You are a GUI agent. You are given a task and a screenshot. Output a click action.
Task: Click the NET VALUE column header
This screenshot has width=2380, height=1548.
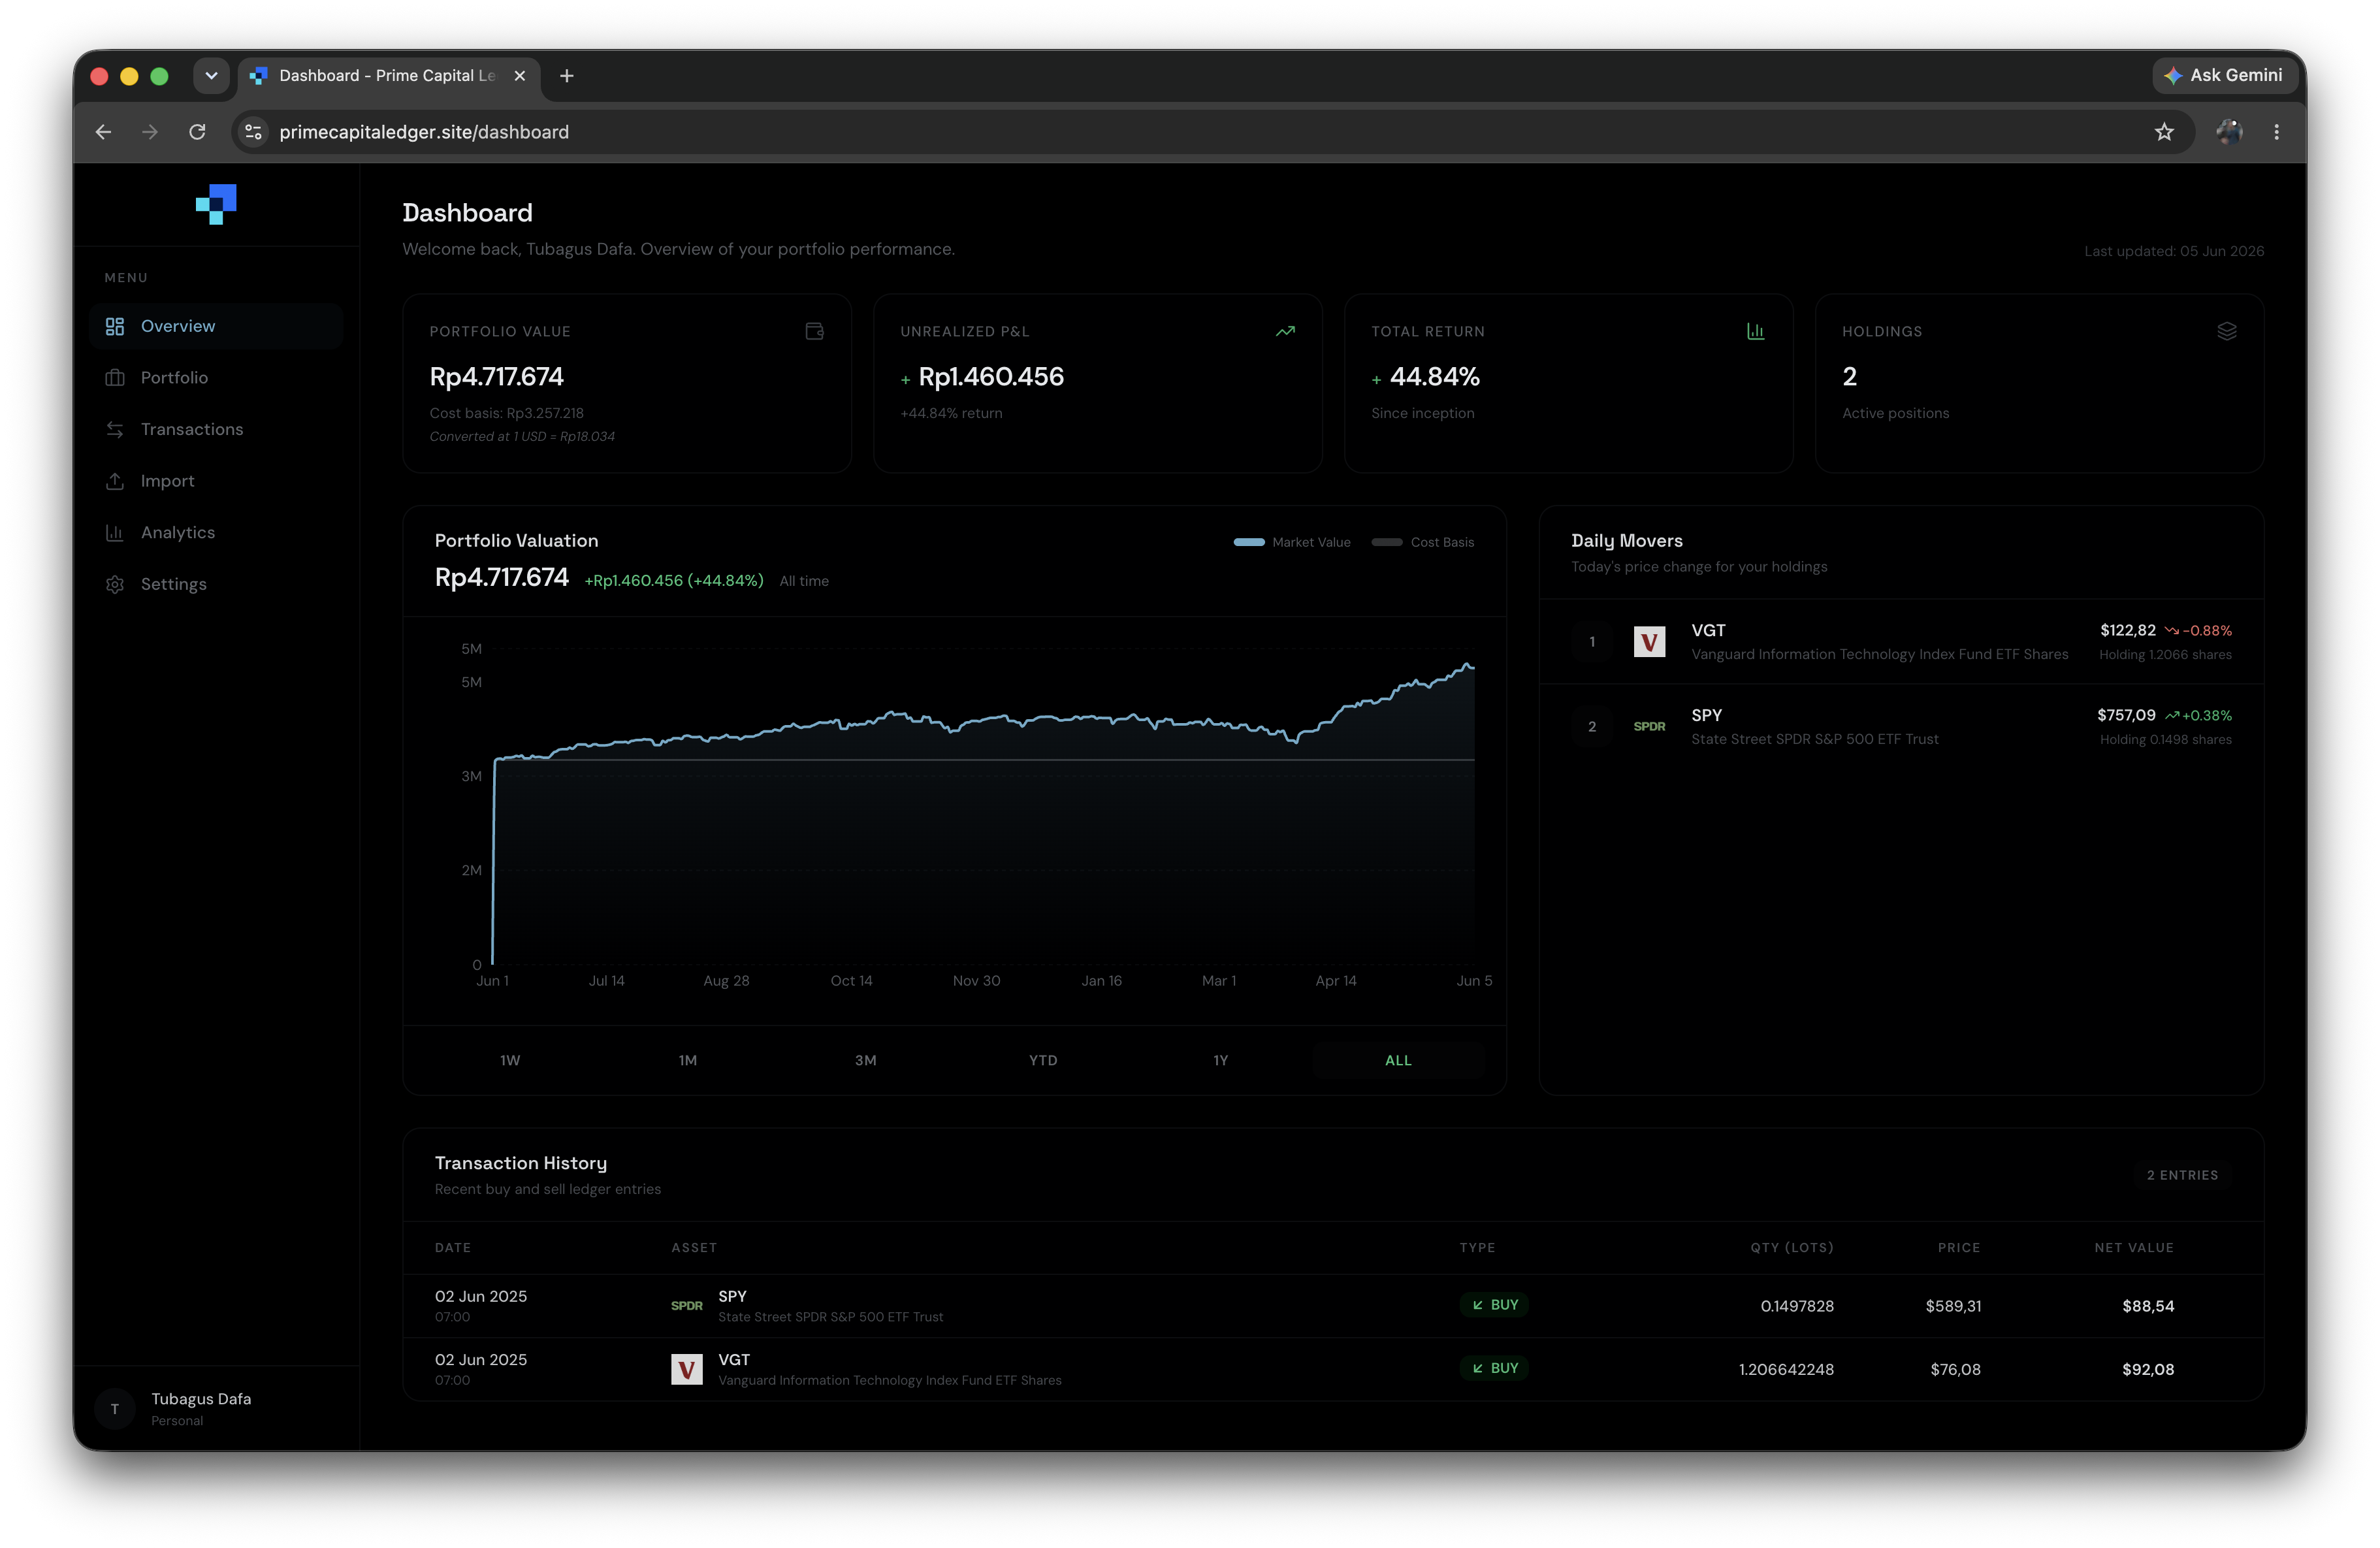pos(2135,1248)
